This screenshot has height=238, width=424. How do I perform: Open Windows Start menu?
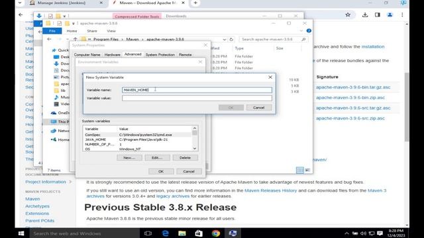(x=21, y=233)
